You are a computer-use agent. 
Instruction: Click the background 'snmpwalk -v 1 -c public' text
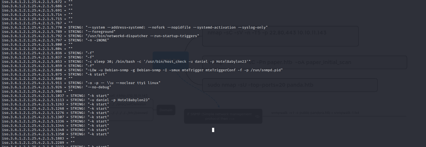coord(315,113)
